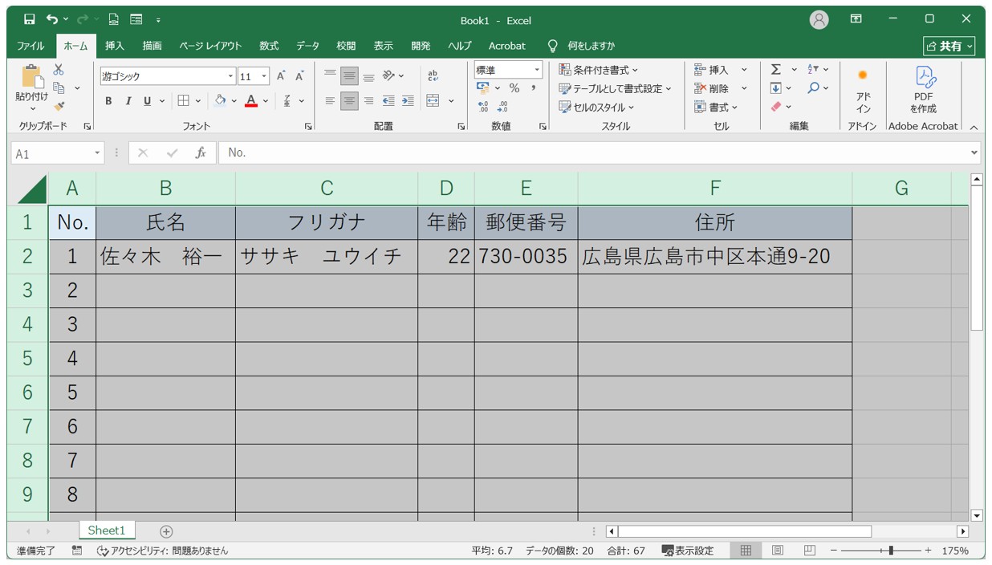Click the orientation (angled text) icon
Viewport: 992px width, 565px height.
[388, 76]
